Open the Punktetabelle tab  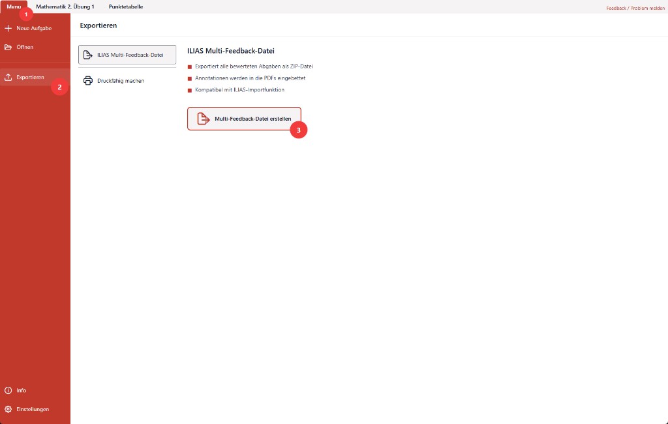pos(126,7)
